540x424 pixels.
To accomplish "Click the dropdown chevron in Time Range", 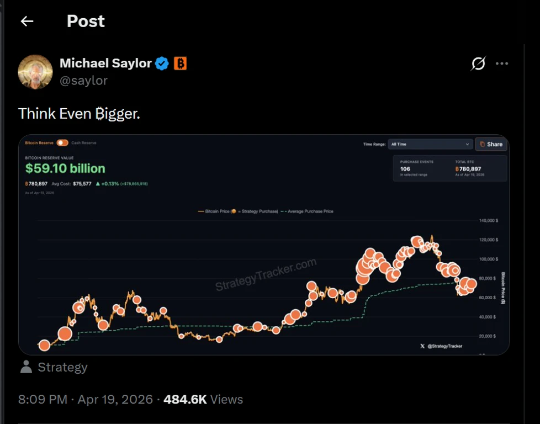I will tap(467, 144).
